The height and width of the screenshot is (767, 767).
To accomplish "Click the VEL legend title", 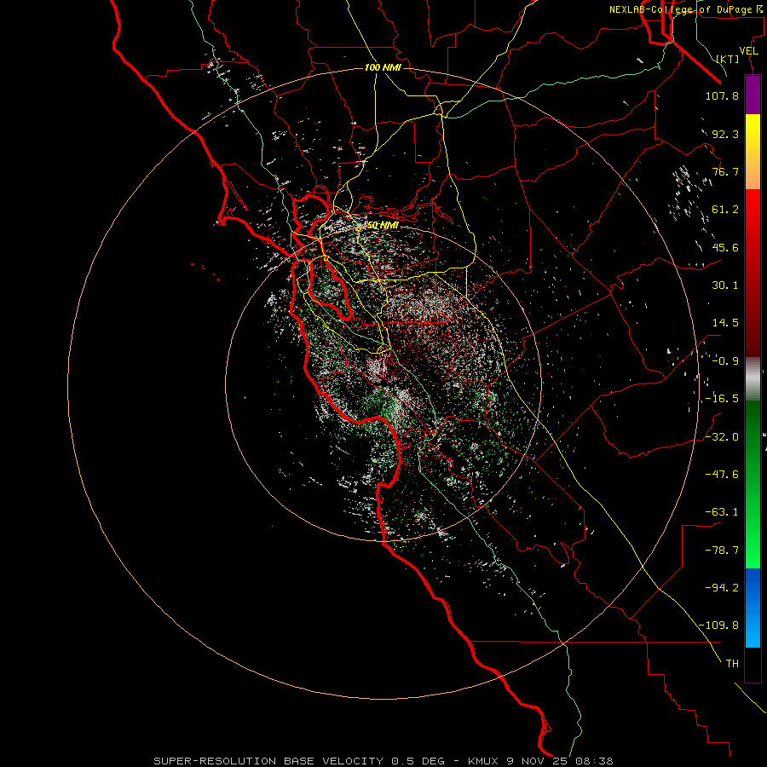I will coord(748,51).
